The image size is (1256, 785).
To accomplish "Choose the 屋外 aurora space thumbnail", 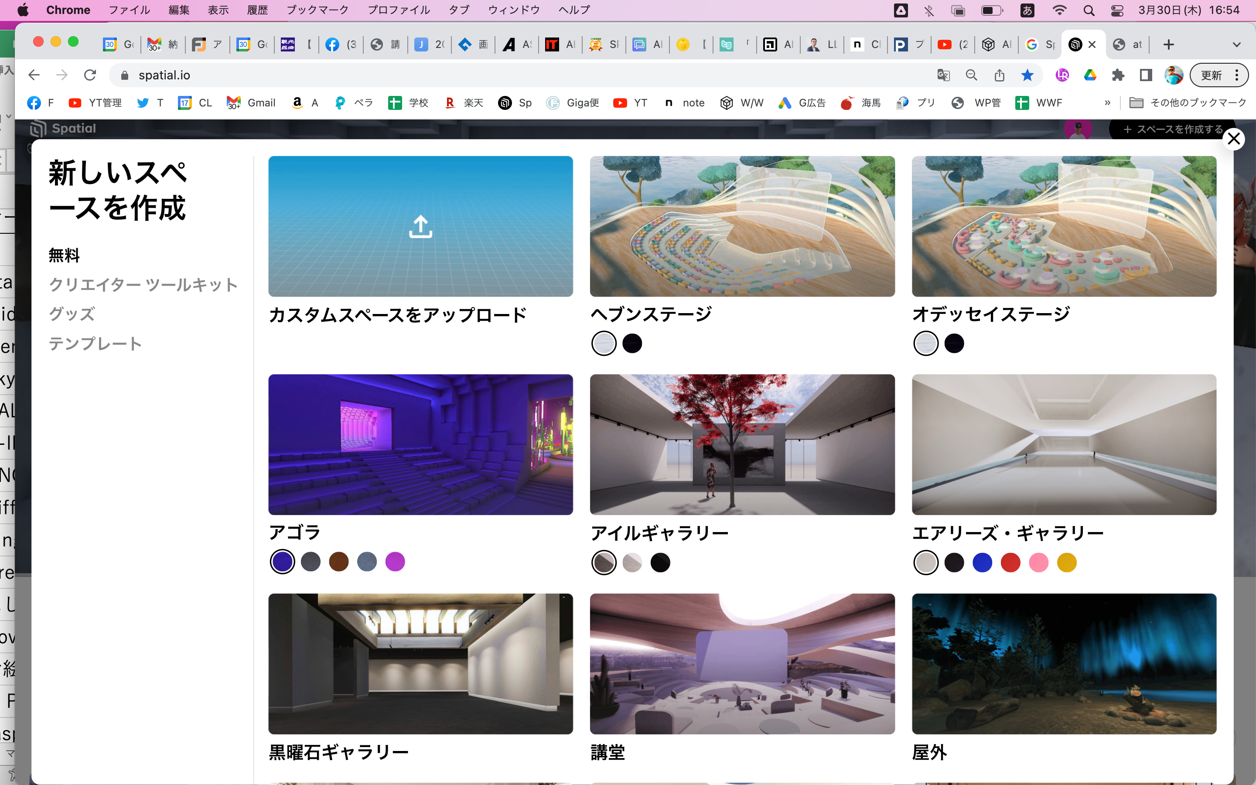I will (1063, 663).
